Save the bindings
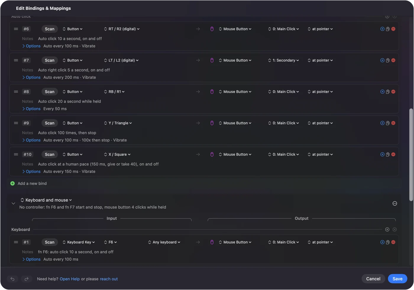 397,279
